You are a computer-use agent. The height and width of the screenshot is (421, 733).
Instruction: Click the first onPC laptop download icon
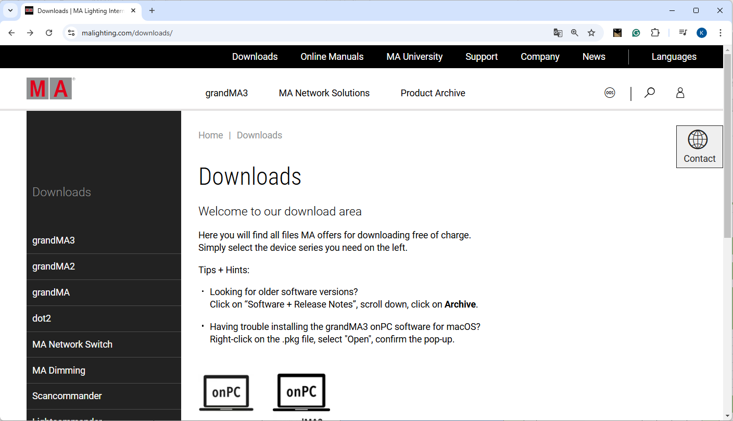[x=226, y=392]
